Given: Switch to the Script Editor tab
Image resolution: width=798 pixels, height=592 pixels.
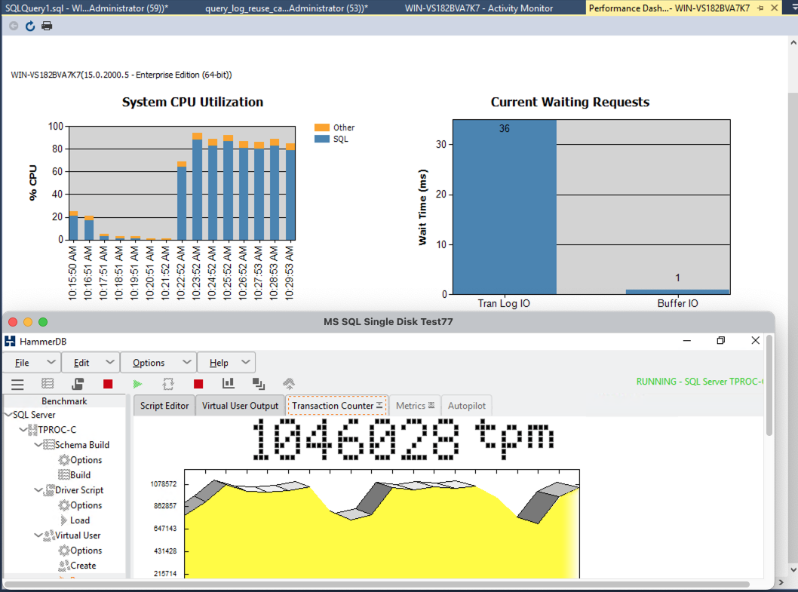Looking at the screenshot, I should 164,406.
